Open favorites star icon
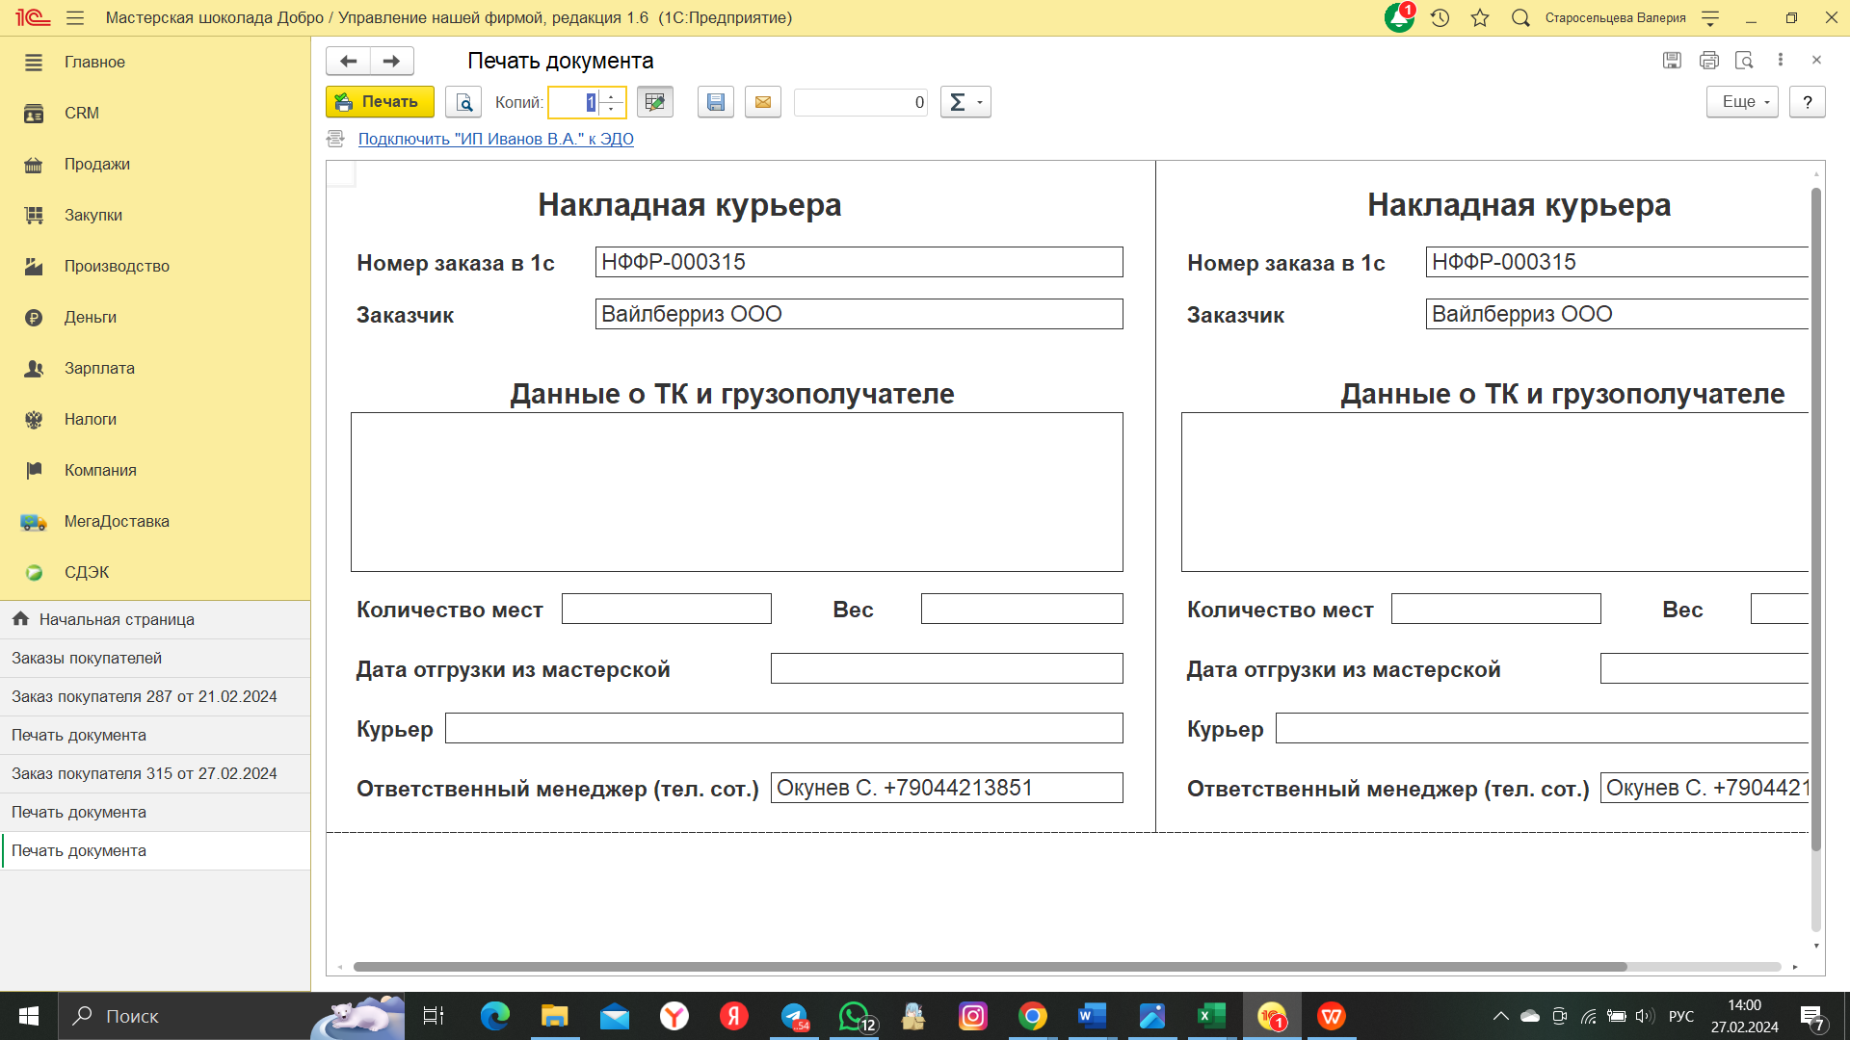Viewport: 1850px width, 1040px height. [x=1480, y=17]
